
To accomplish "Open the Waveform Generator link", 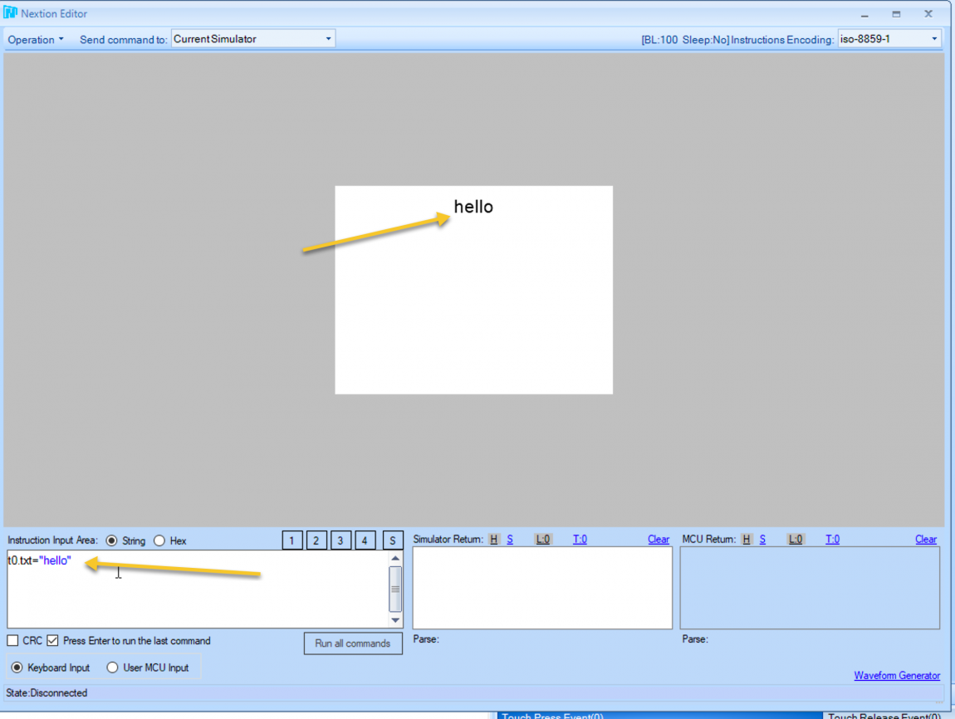I will (x=897, y=675).
